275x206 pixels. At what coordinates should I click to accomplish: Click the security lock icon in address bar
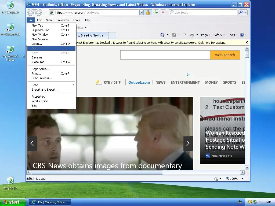(148, 12)
